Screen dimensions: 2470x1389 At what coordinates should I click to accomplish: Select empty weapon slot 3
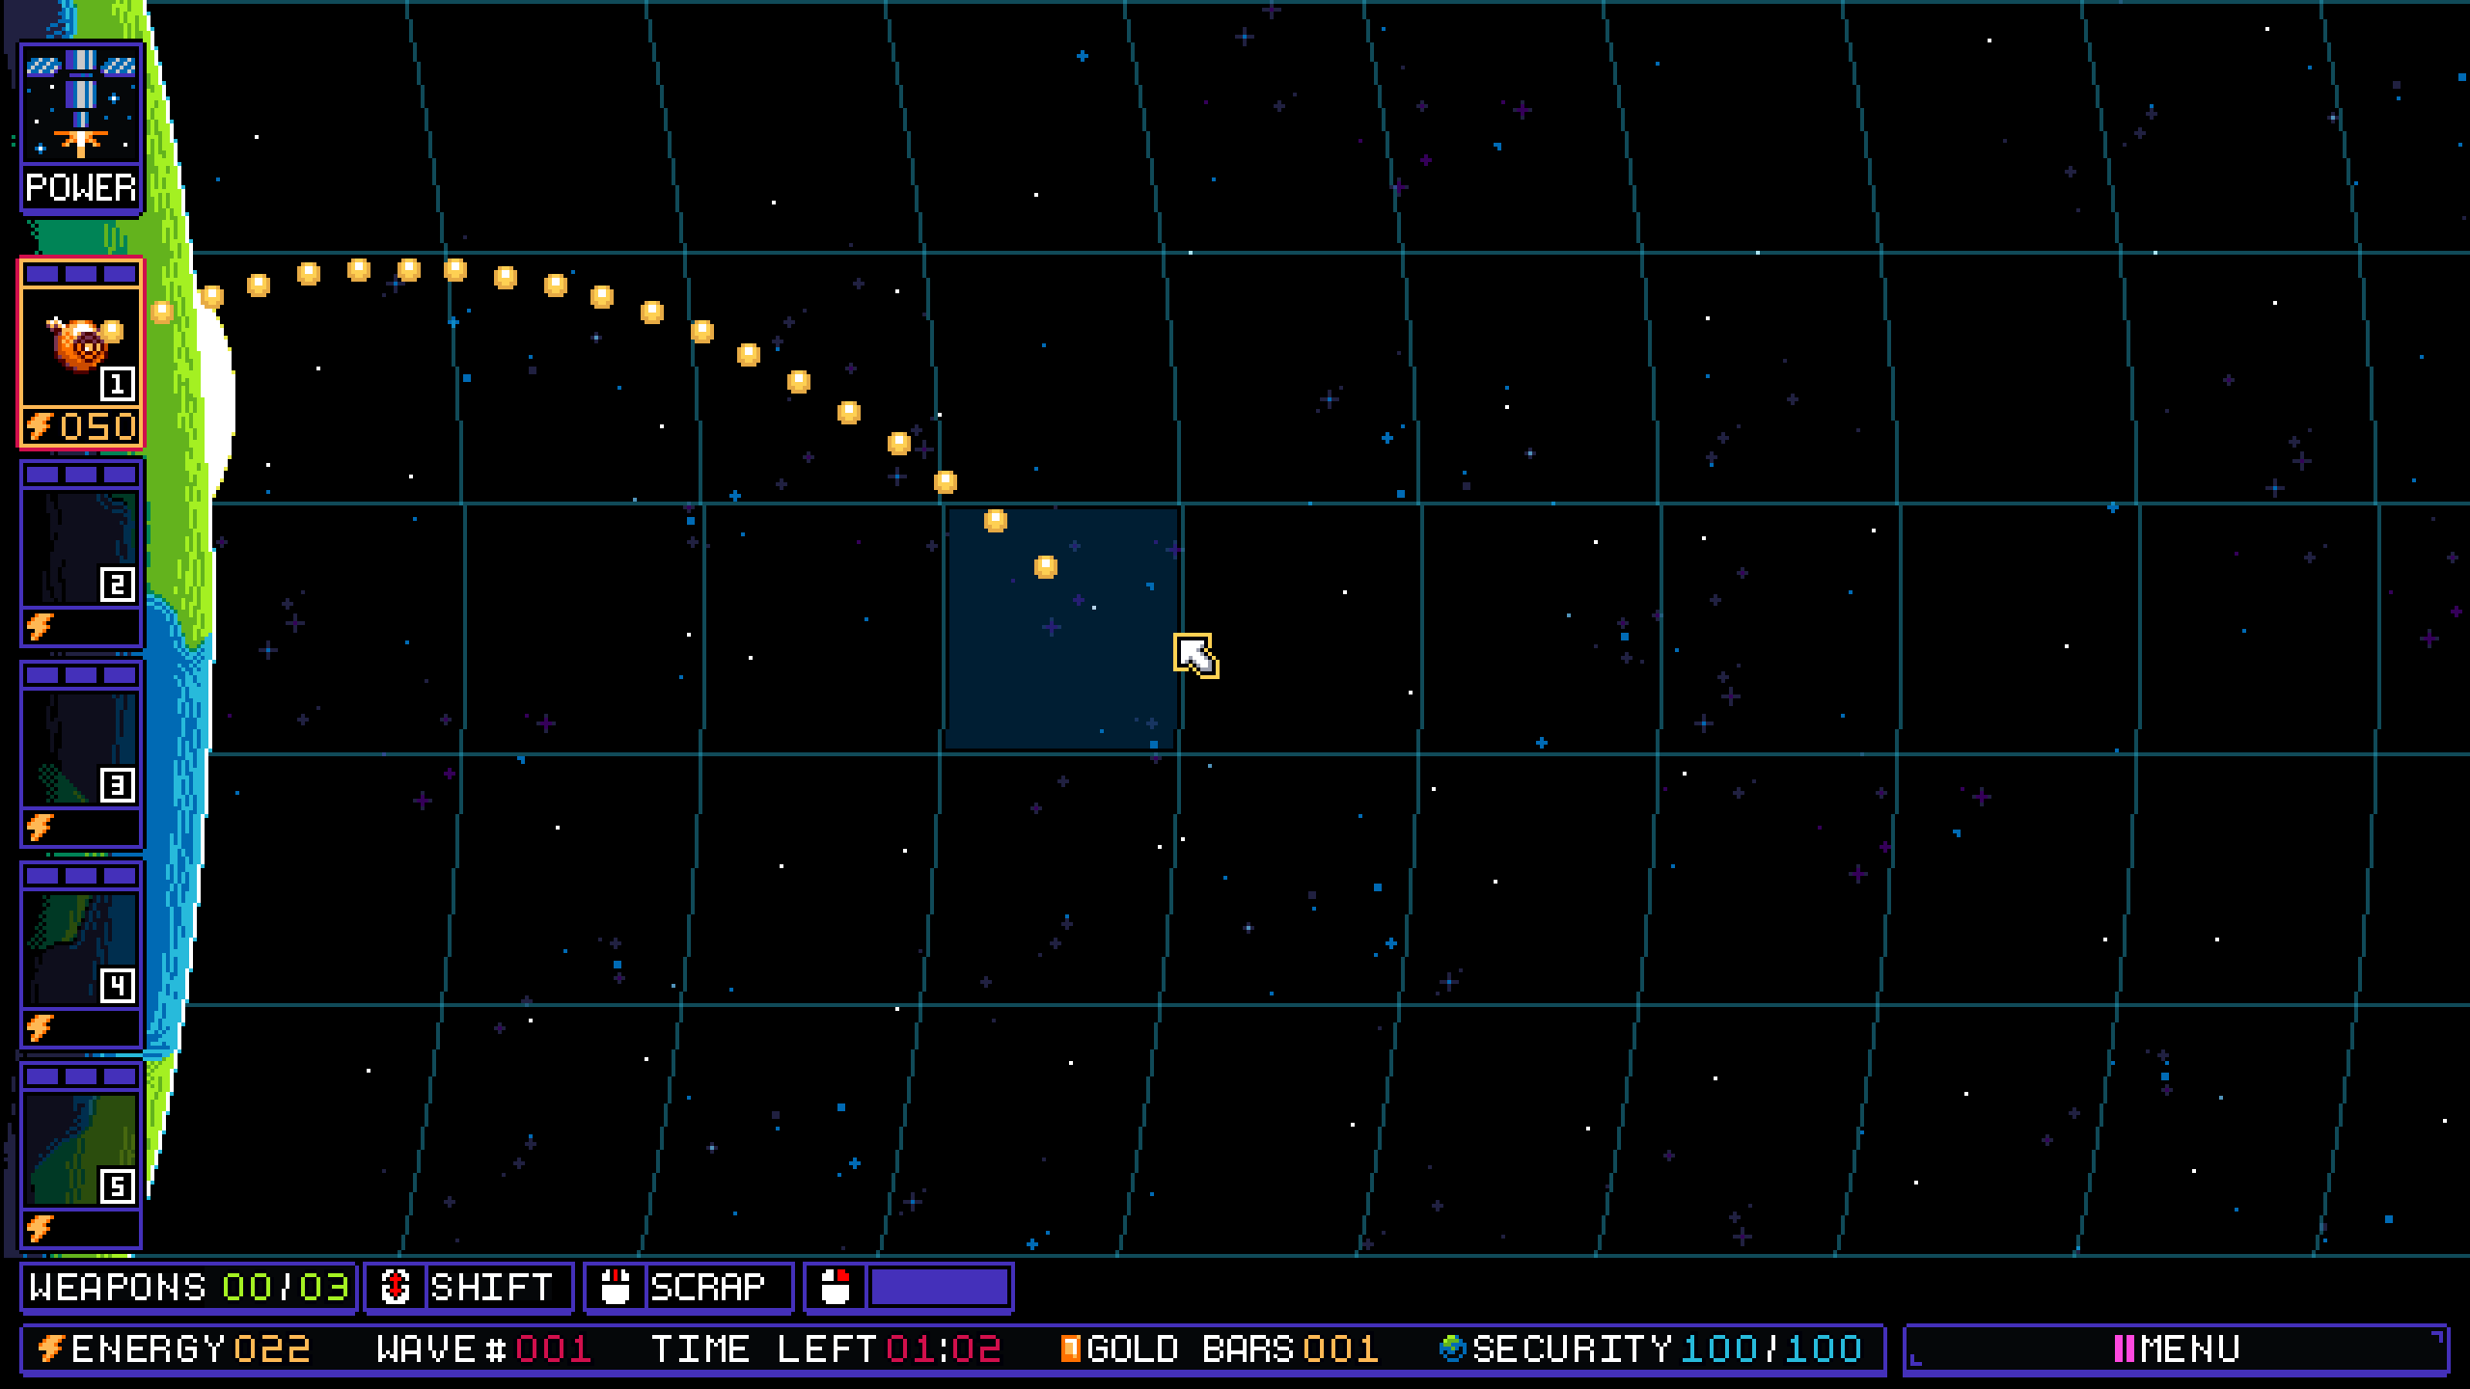point(81,753)
